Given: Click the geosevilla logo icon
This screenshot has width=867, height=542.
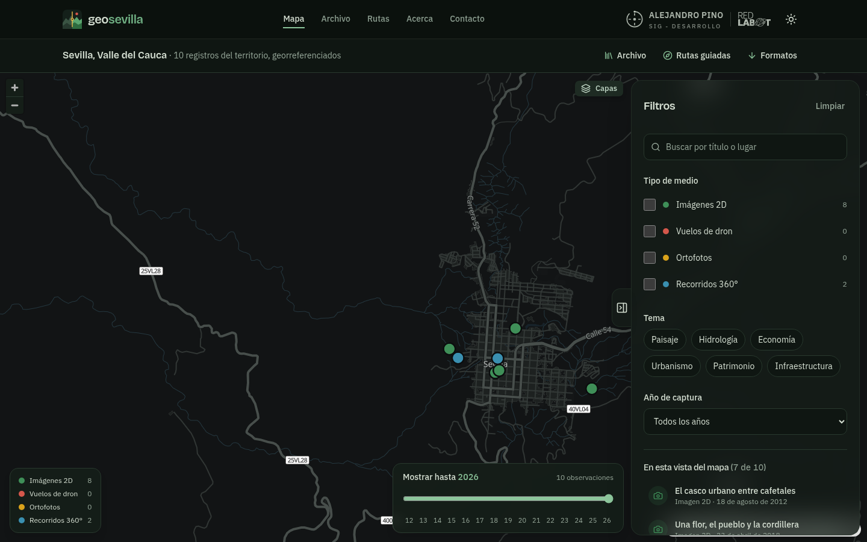Looking at the screenshot, I should point(72,19).
